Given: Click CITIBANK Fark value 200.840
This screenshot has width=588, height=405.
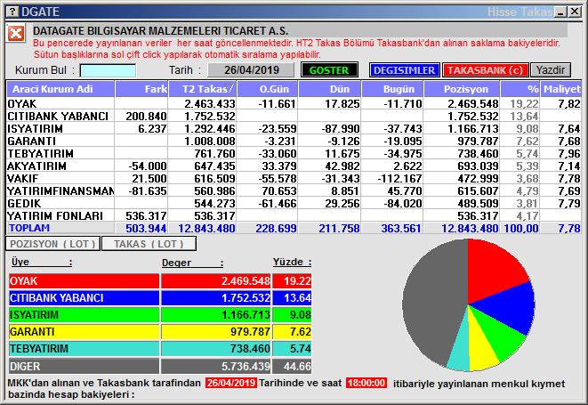Looking at the screenshot, I should point(146,116).
